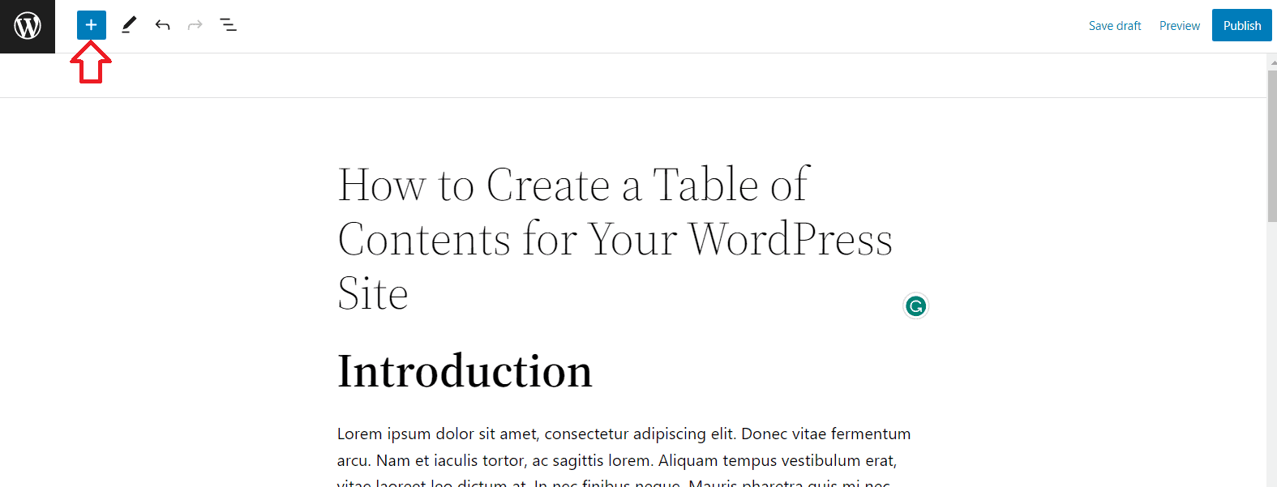Click the vertical scrollbar thumb
The height and width of the screenshot is (487, 1277).
tap(1272, 146)
